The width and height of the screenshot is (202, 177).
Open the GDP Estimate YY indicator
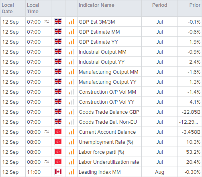pyautogui.click(x=98, y=42)
